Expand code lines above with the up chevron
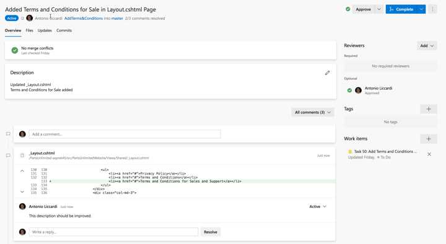The width and height of the screenshot is (446, 244). (22, 171)
